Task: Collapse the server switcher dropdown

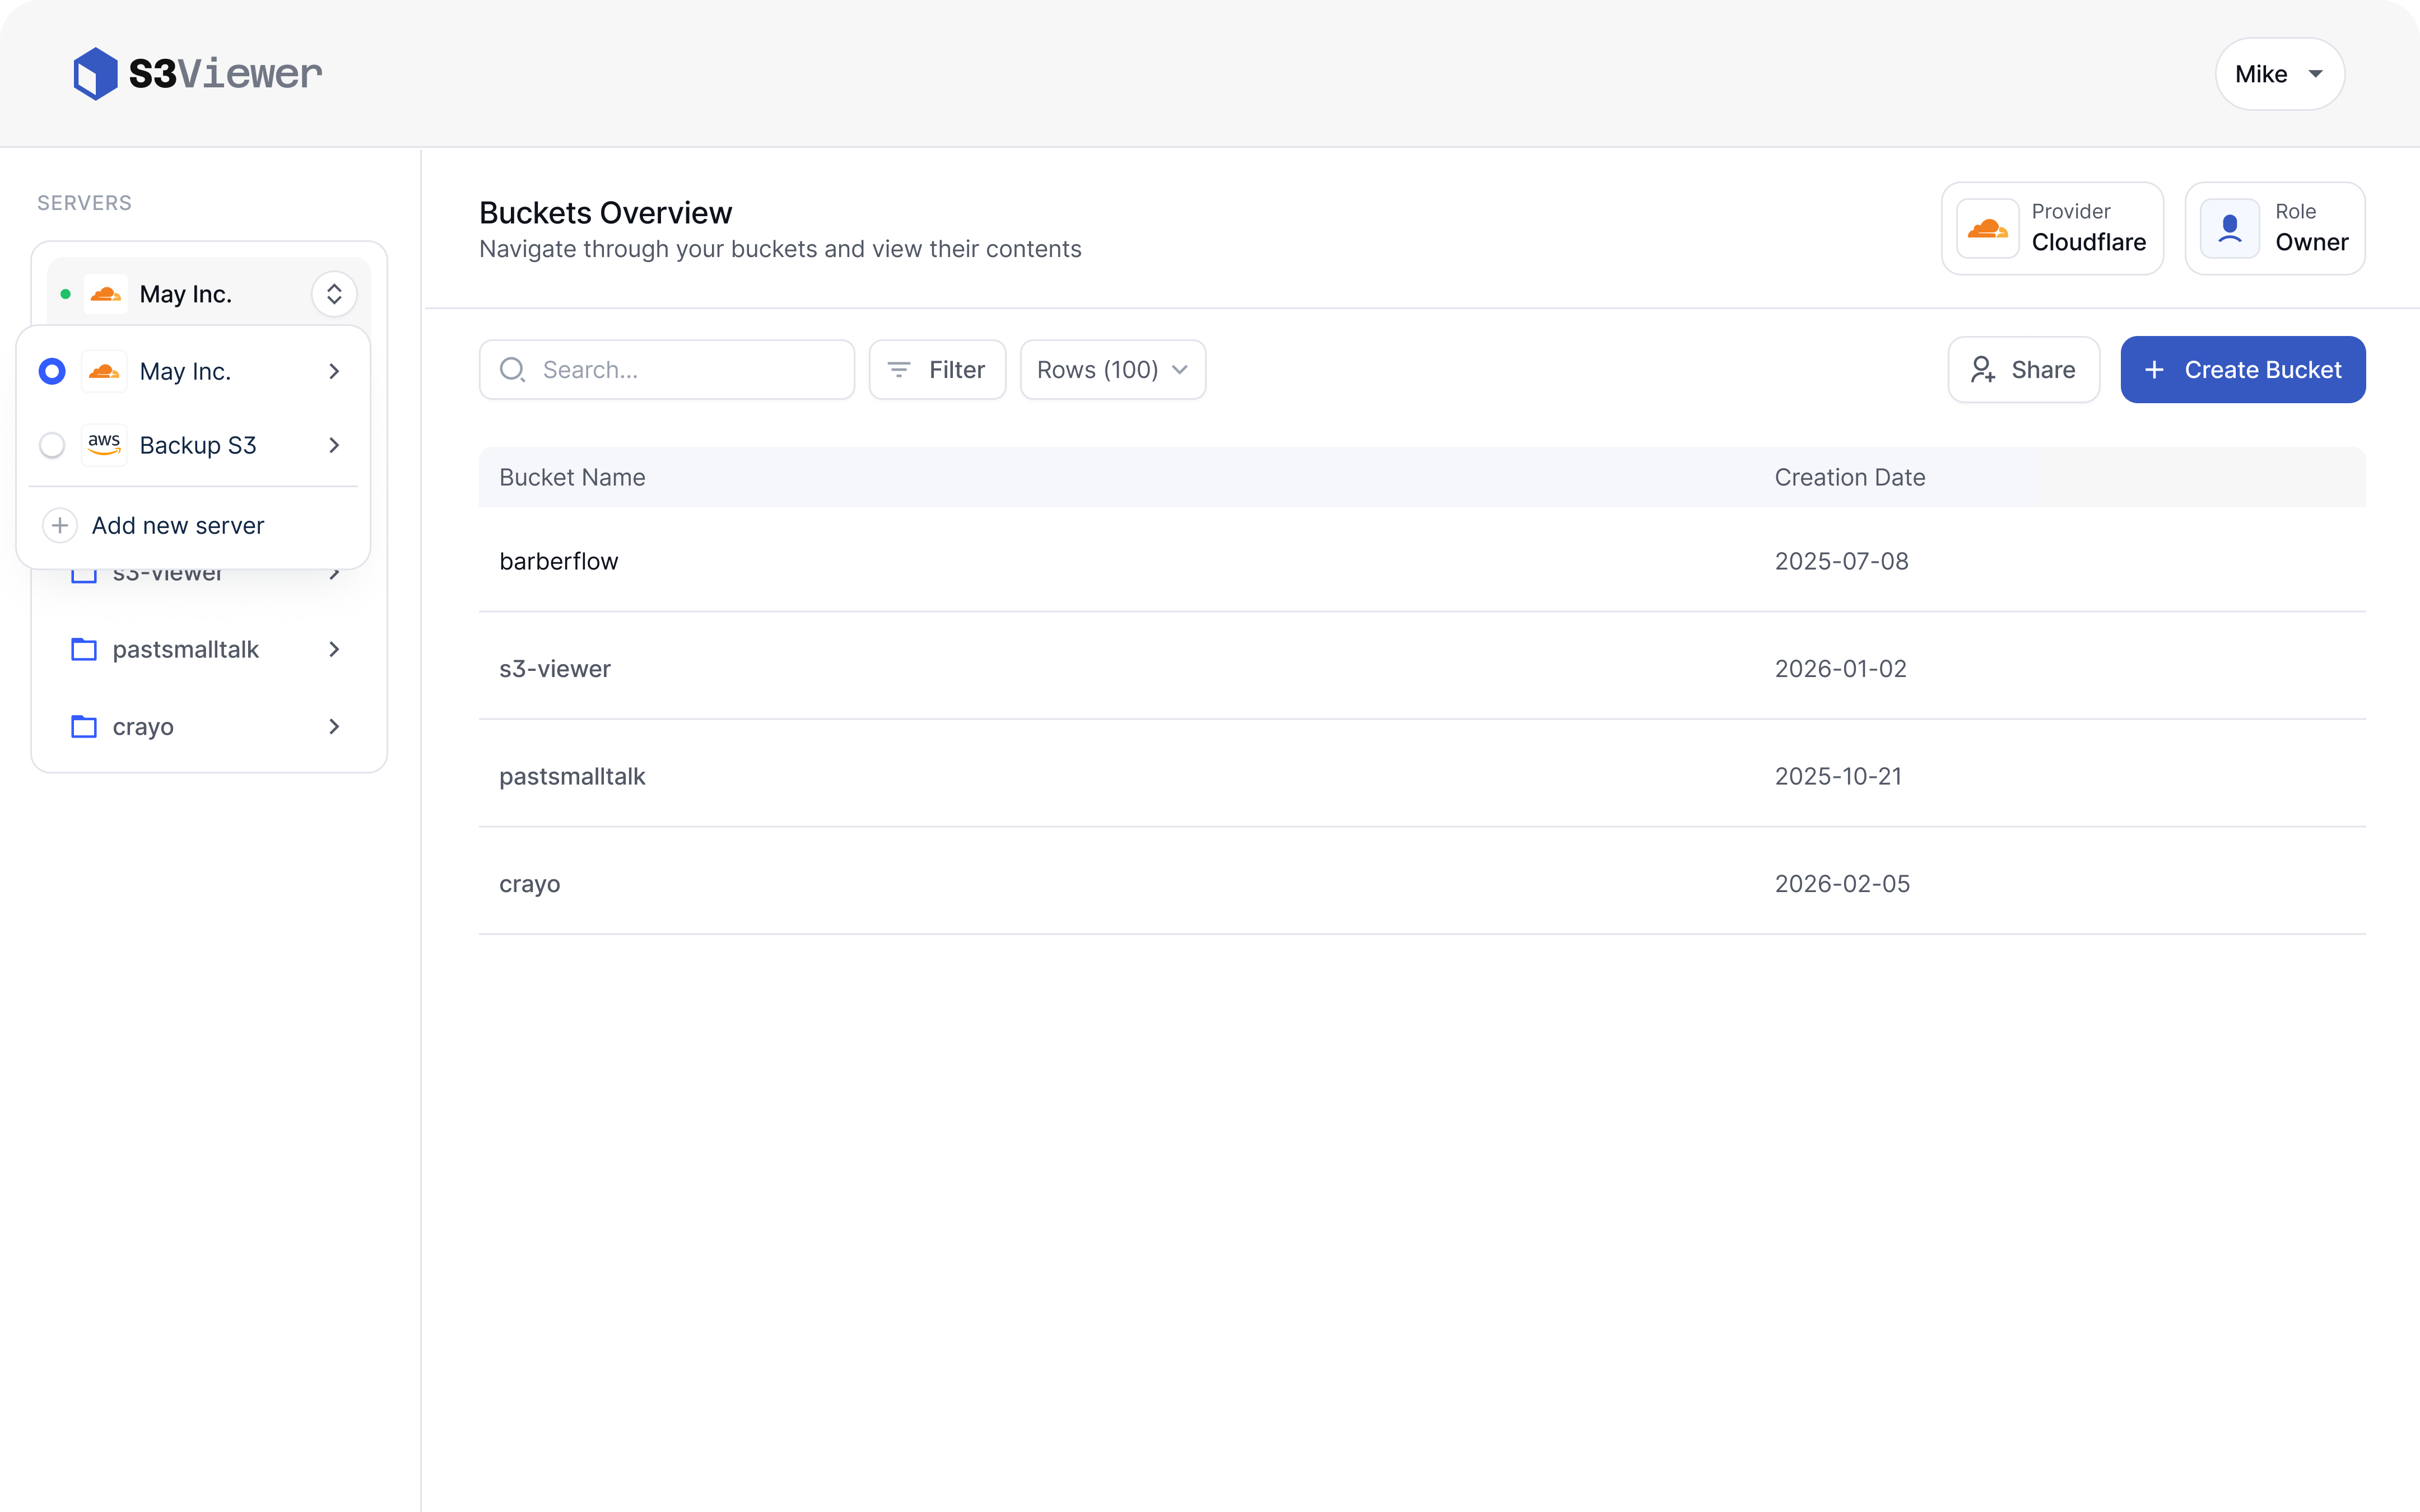Action: coord(334,293)
